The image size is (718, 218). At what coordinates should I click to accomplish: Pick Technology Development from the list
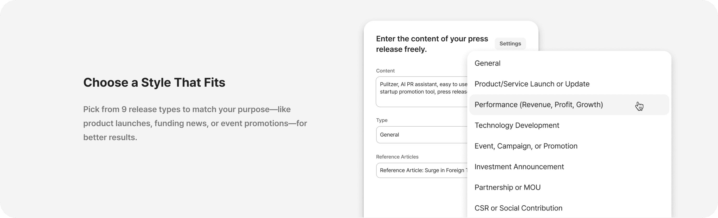(516, 125)
